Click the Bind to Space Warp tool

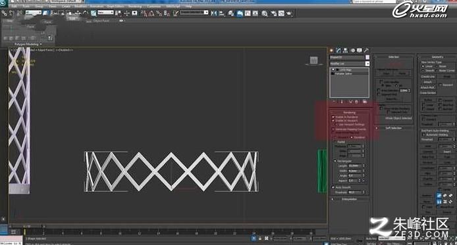pyautogui.click(x=19, y=13)
